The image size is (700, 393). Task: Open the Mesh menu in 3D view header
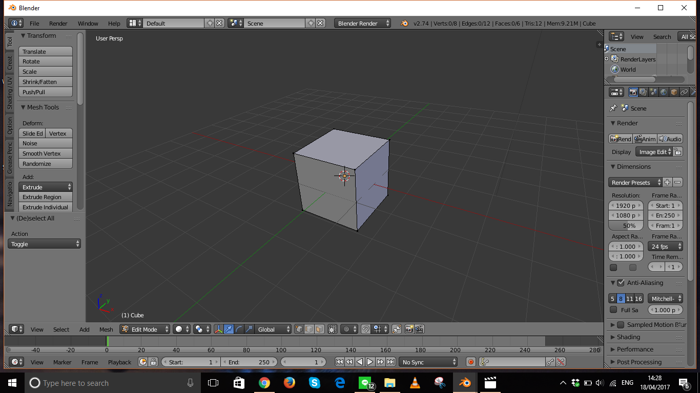pos(106,329)
